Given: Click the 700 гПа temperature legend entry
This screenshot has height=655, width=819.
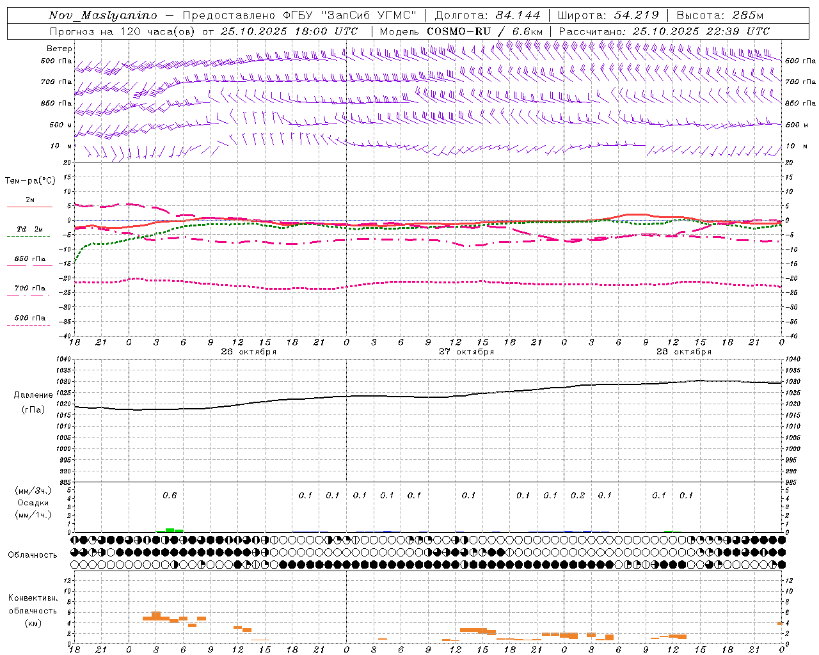Looking at the screenshot, I should tap(30, 288).
